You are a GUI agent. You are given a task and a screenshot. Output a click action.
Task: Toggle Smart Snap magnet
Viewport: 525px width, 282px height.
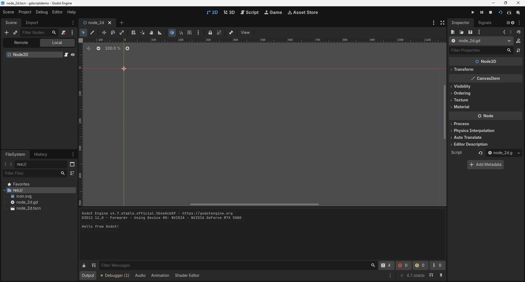click(181, 33)
